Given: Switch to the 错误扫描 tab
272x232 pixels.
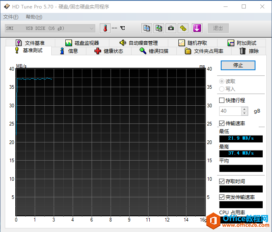Looking at the screenshot, I should tap(154, 51).
